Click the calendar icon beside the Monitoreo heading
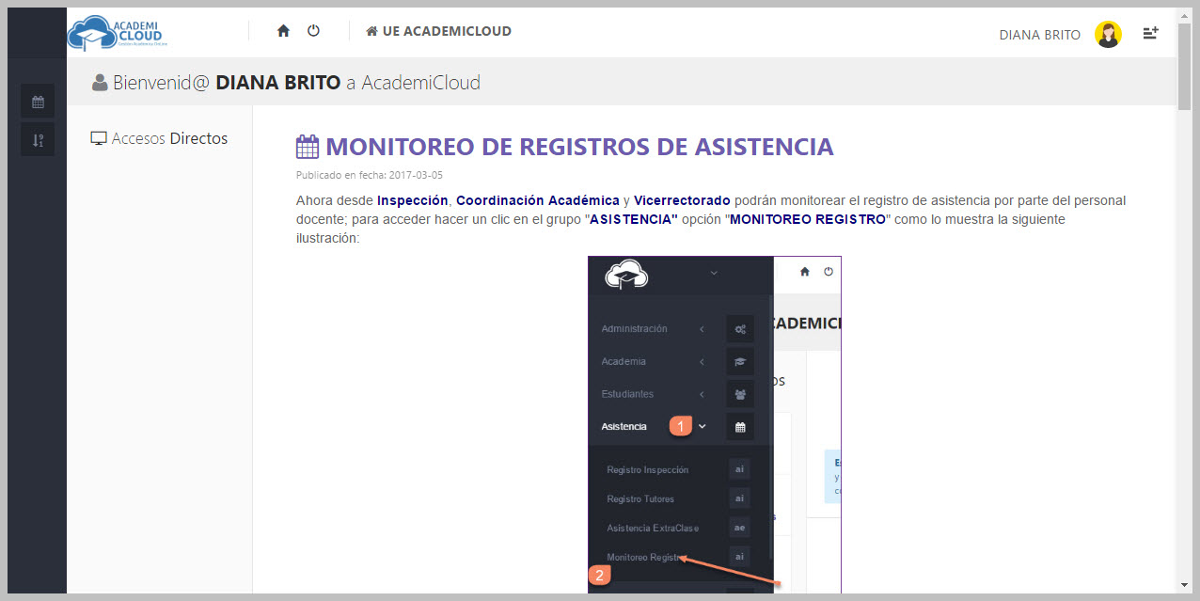Screen dimensions: 1200x601 tap(308, 147)
